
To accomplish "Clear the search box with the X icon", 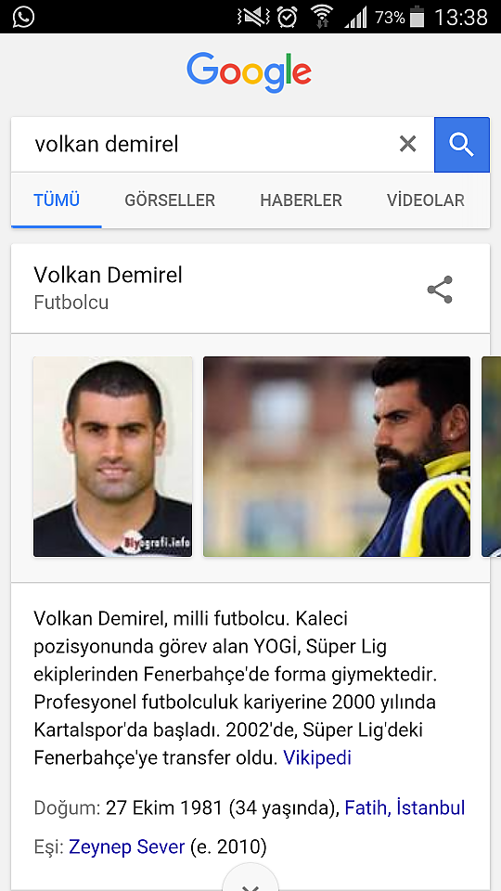I will click(x=408, y=145).
